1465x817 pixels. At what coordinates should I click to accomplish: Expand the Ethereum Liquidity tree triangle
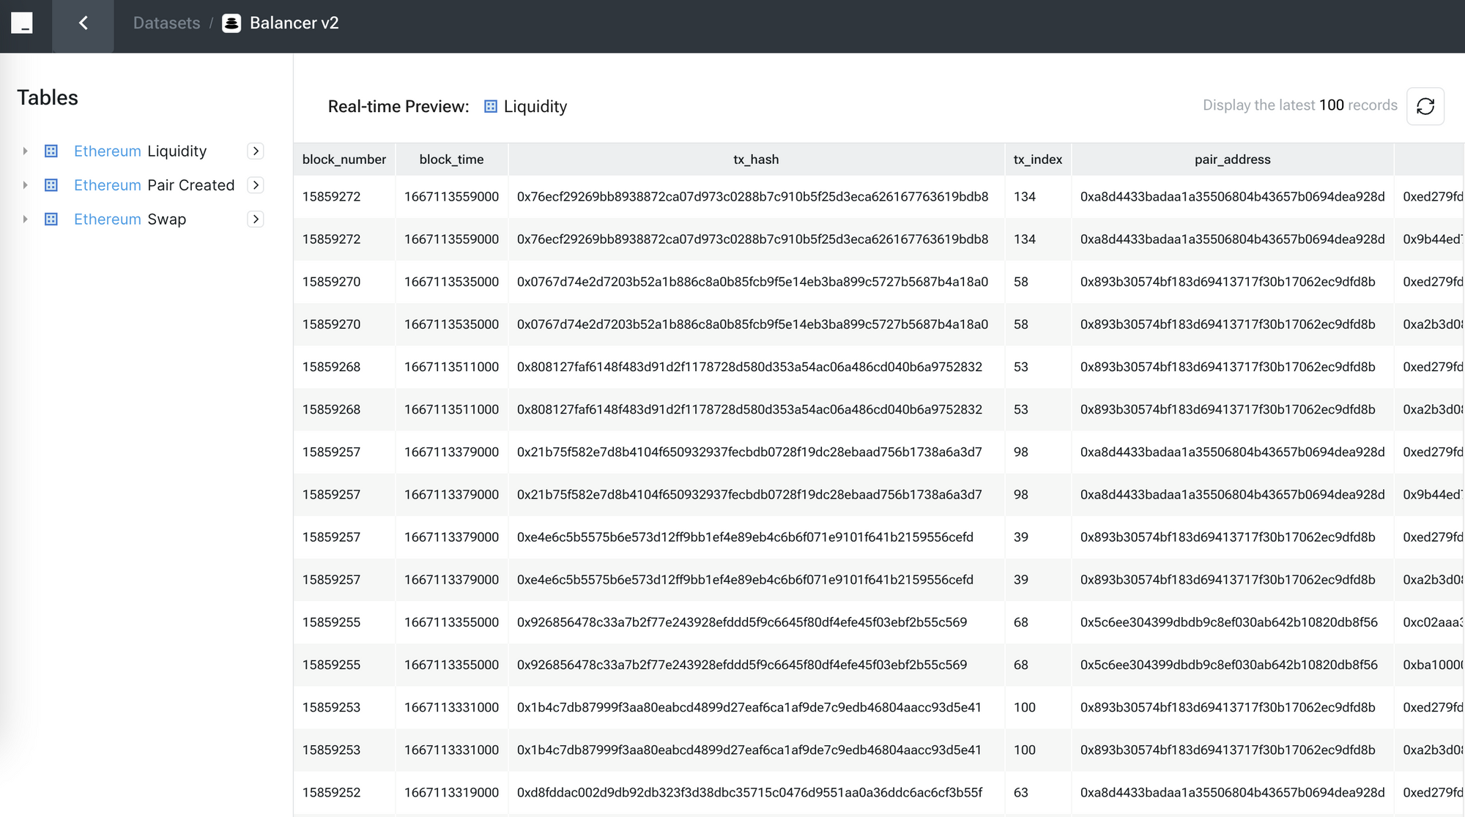click(25, 151)
